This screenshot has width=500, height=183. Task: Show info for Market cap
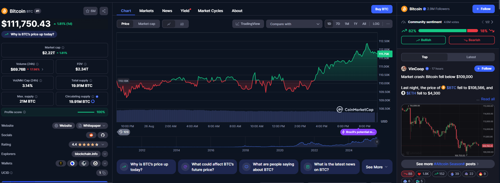pyautogui.click(x=63, y=48)
